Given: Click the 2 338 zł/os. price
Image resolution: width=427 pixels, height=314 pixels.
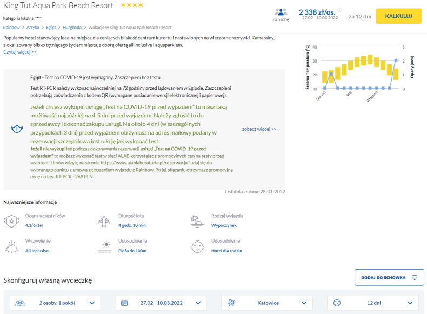Looking at the screenshot, I should tap(317, 12).
